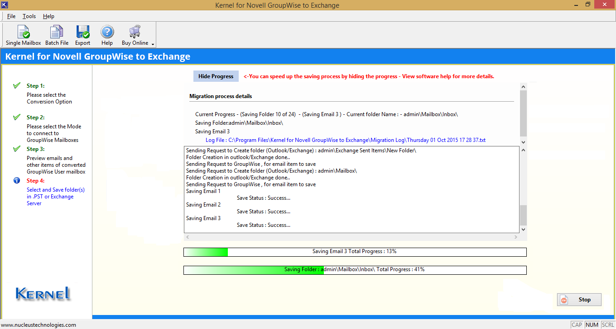Click the Log File path text
Screen dimensions: 616x329
[346, 140]
